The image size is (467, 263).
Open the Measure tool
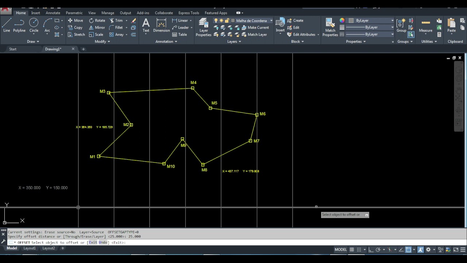[425, 26]
